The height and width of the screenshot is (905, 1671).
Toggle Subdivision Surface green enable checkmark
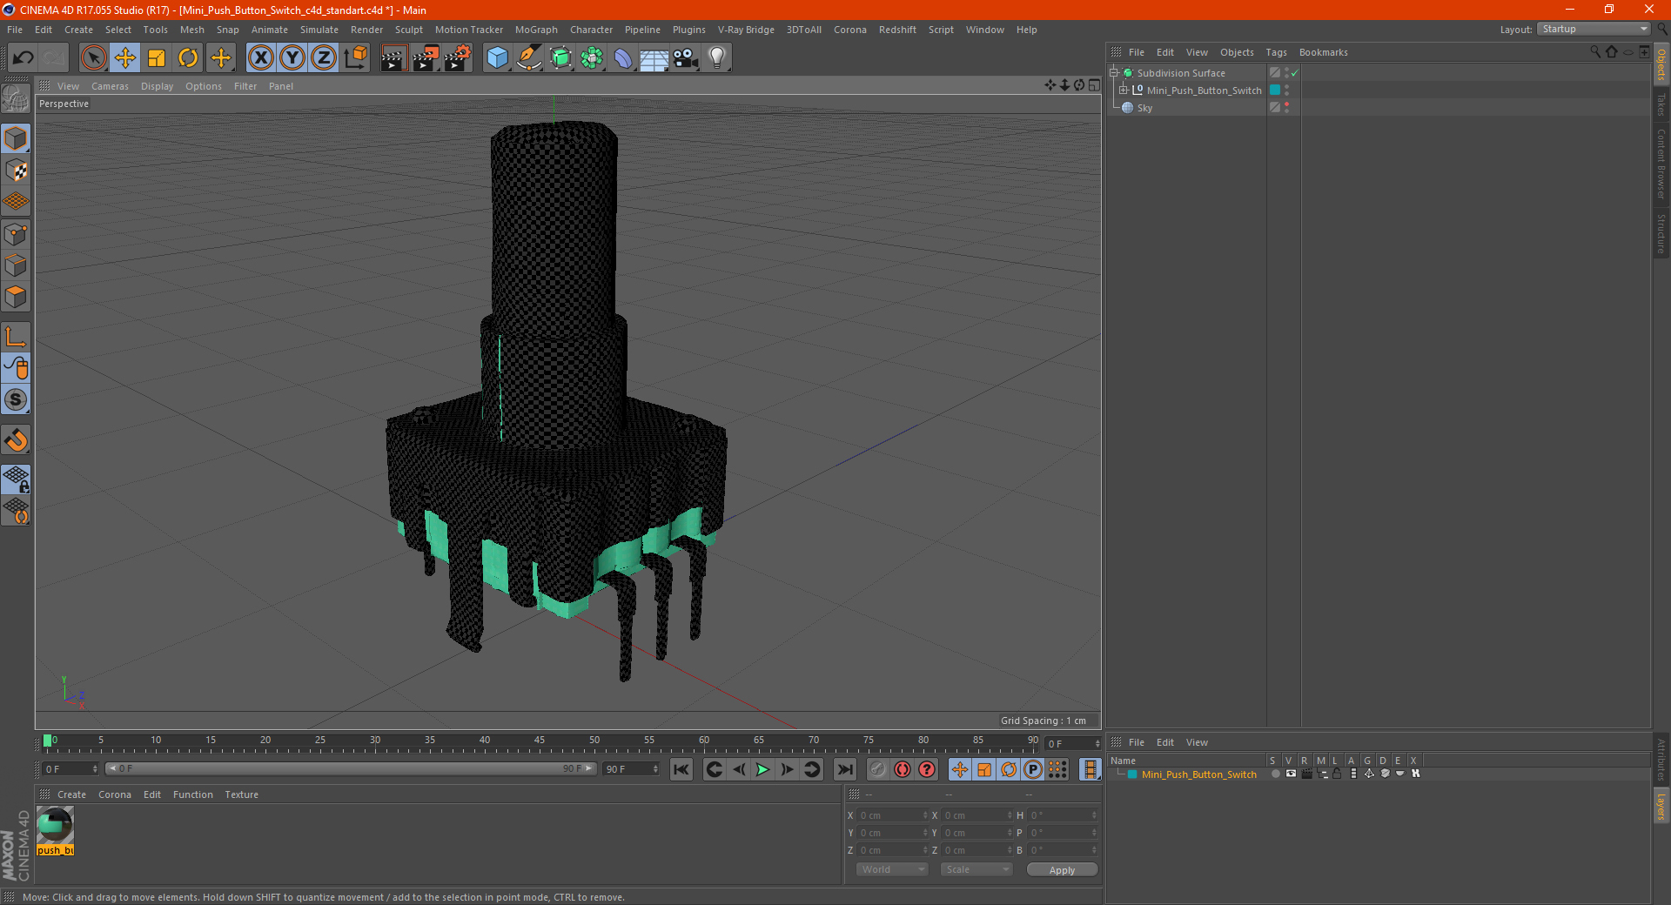coord(1295,73)
